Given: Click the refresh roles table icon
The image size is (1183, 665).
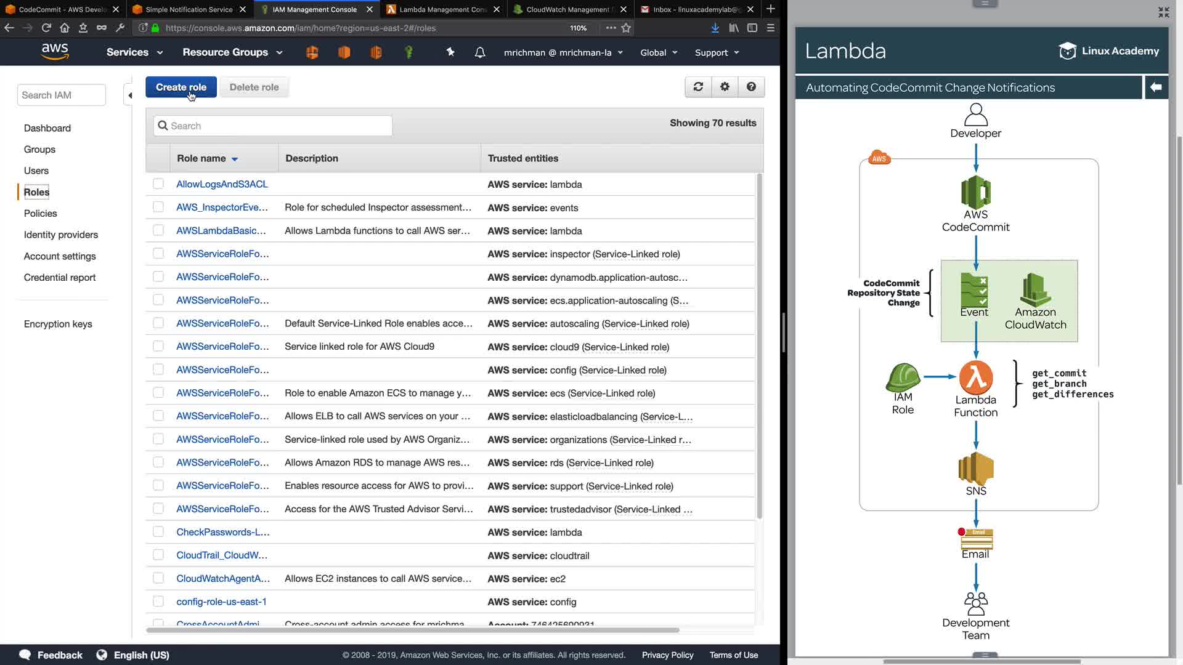Looking at the screenshot, I should point(698,87).
